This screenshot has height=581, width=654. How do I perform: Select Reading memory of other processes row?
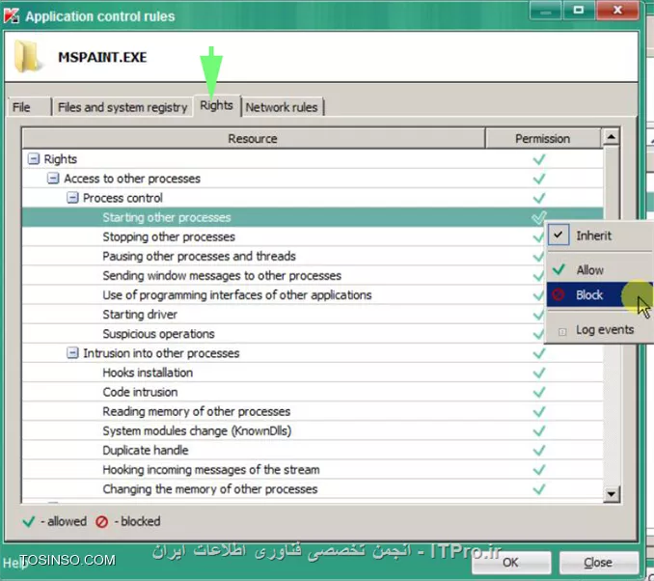click(x=313, y=411)
